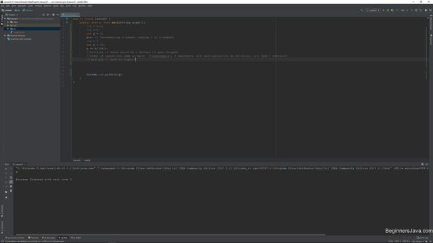Screen dimensions: 433x243
Task: Click the Search Everywhere magnifier icon
Action: point(430,10)
